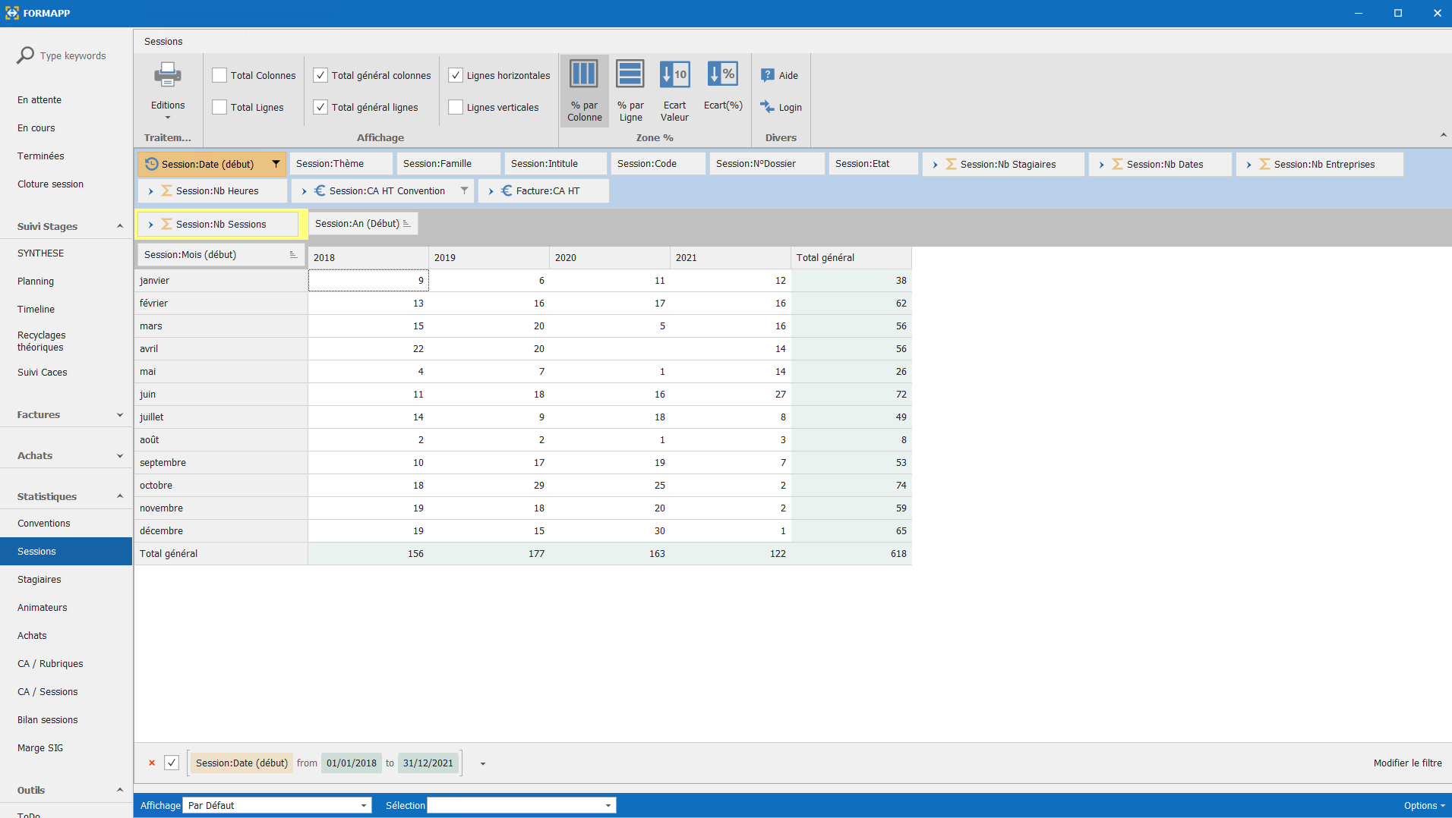Click the search magnifier icon
Screen dimensions: 1452x818
25,55
